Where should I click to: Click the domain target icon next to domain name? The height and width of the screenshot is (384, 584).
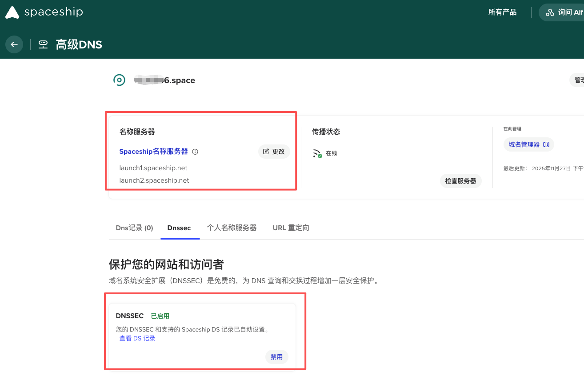coord(119,80)
